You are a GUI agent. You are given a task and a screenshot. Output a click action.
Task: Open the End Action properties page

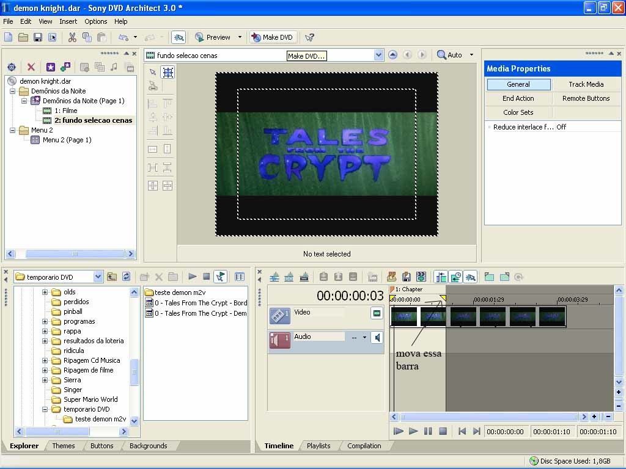pyautogui.click(x=518, y=98)
